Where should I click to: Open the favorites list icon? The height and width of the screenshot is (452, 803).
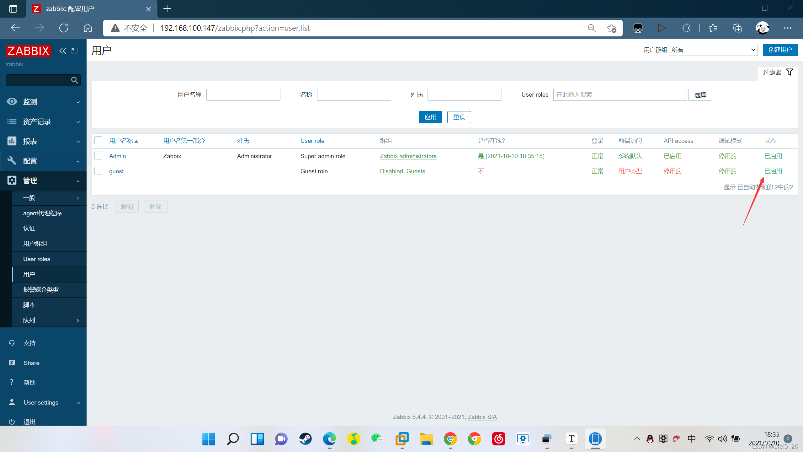tap(713, 28)
